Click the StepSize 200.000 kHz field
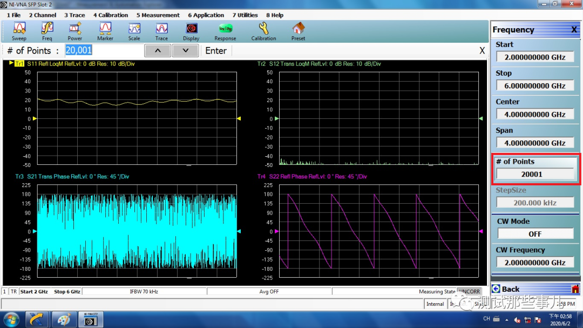 (534, 203)
